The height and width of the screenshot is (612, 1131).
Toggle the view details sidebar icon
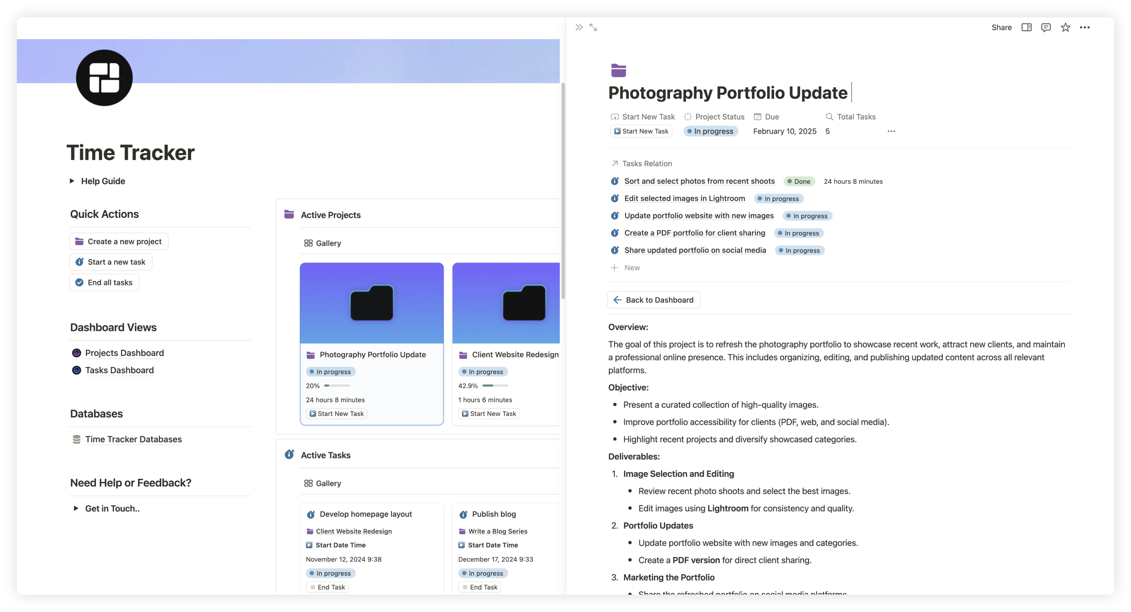pyautogui.click(x=1027, y=27)
